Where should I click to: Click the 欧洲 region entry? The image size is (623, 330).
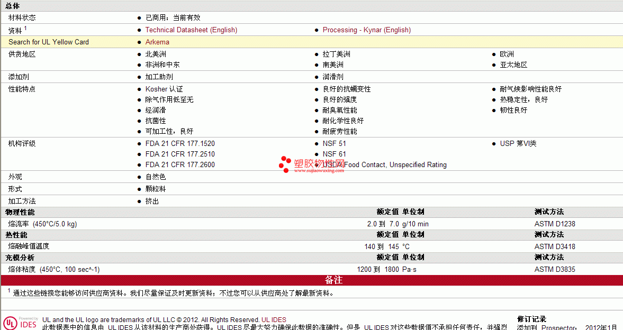507,54
